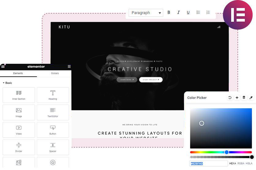The width and height of the screenshot is (256, 170).
Task: Open the KITU site menu icon
Action: point(219,27)
